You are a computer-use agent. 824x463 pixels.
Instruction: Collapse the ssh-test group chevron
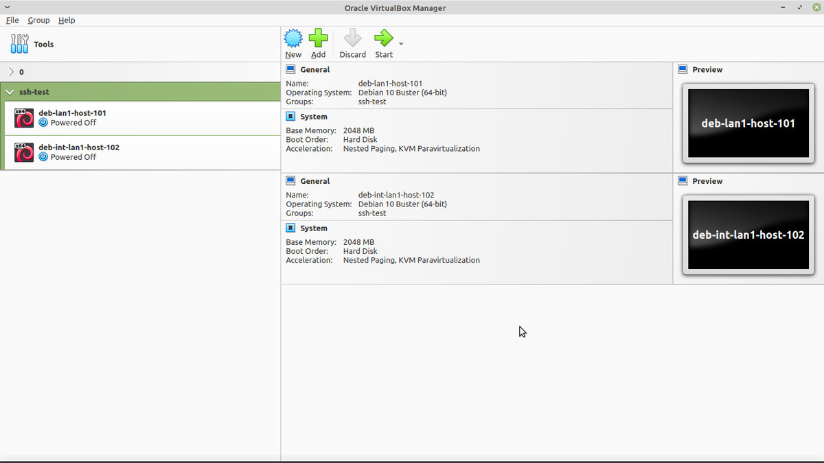point(10,92)
